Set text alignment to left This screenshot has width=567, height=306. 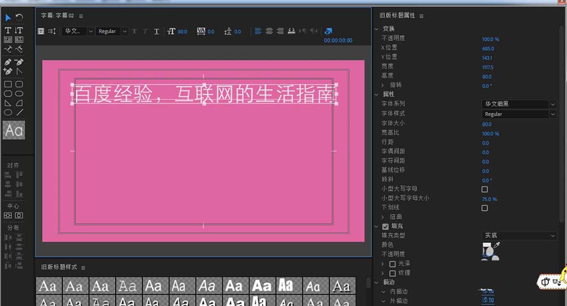click(258, 31)
